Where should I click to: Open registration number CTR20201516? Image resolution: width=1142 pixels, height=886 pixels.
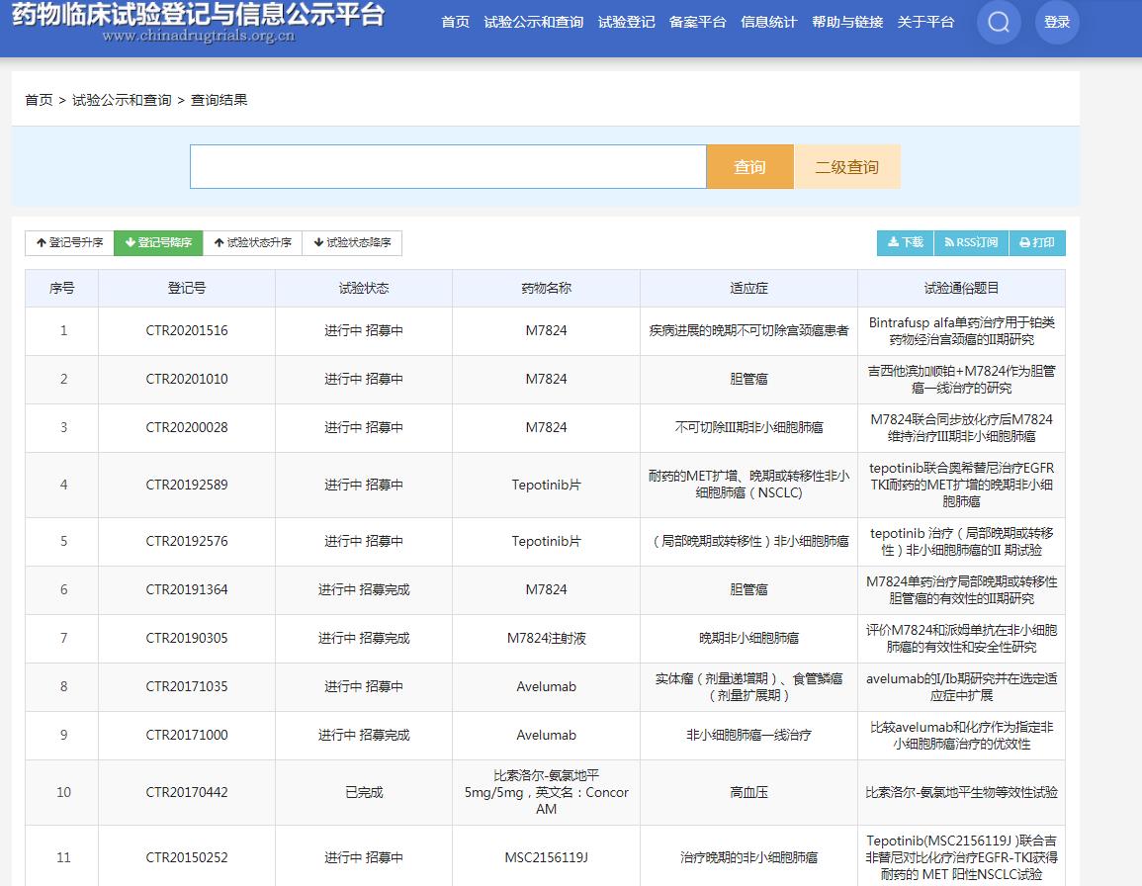pos(187,331)
